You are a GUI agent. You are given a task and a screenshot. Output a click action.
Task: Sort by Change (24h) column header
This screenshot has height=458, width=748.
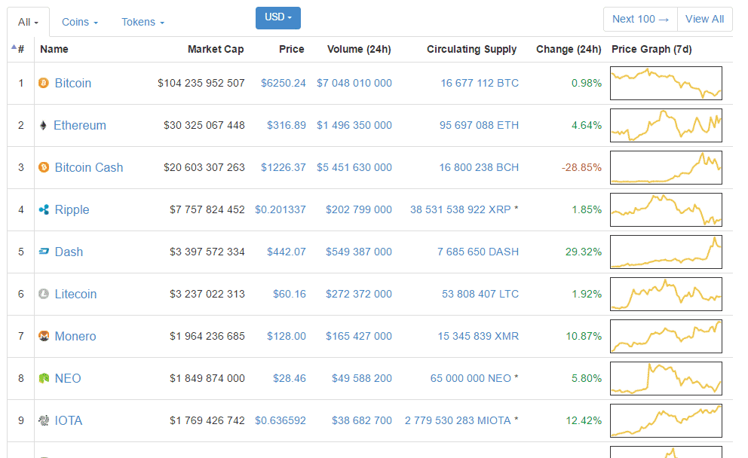pyautogui.click(x=569, y=49)
